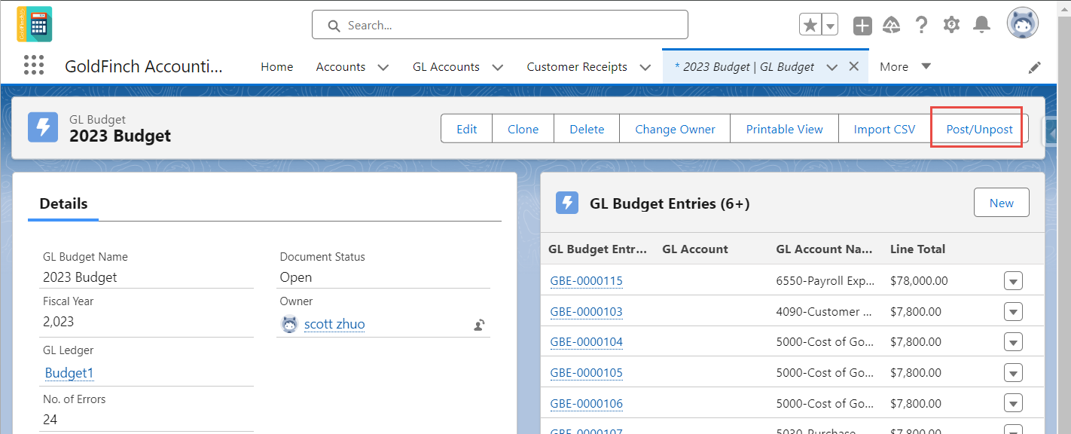Click the Post/Unpost button
This screenshot has width=1071, height=434.
click(x=979, y=129)
